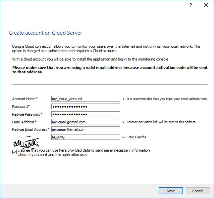Click the "Retype Email Address*" label
The image size is (214, 198).
tap(31, 129)
